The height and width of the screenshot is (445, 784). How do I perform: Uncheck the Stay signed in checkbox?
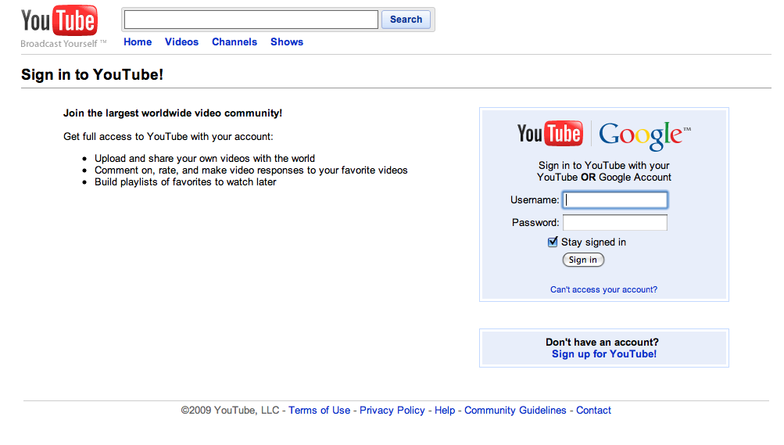pyautogui.click(x=553, y=242)
